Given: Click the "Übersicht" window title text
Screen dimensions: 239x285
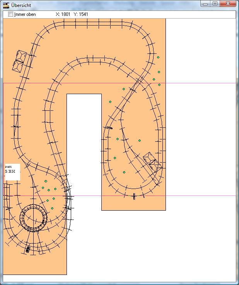Looking at the screenshot, I should point(21,5).
